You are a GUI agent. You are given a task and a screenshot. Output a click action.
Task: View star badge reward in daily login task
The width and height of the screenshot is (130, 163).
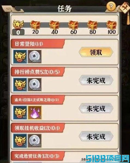pos(20,57)
